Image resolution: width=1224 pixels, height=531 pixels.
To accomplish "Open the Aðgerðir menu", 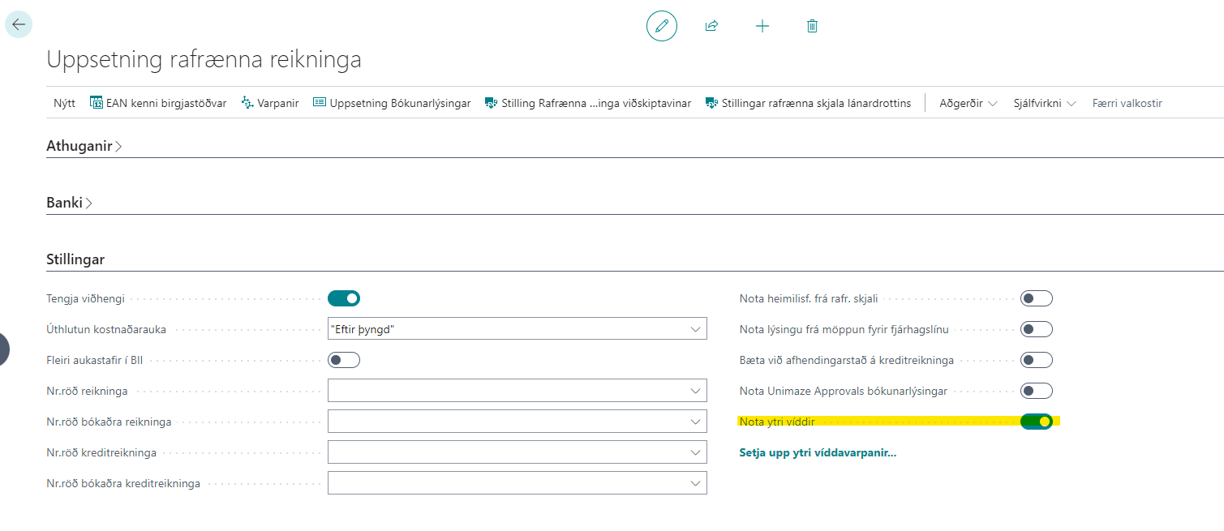I will pos(968,103).
